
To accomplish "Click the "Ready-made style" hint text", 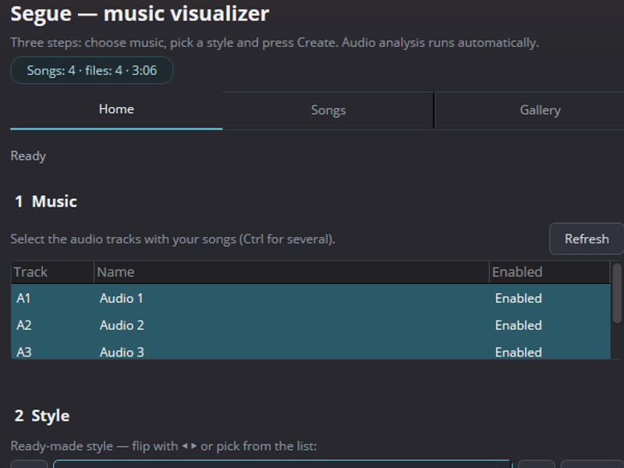I will tap(164, 446).
